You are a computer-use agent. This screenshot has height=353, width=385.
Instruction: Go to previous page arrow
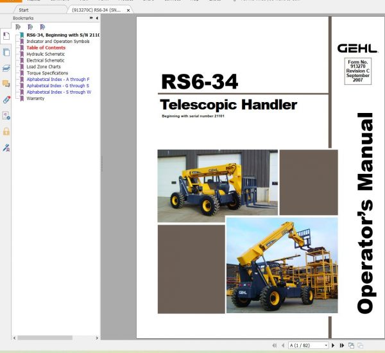tap(283, 345)
